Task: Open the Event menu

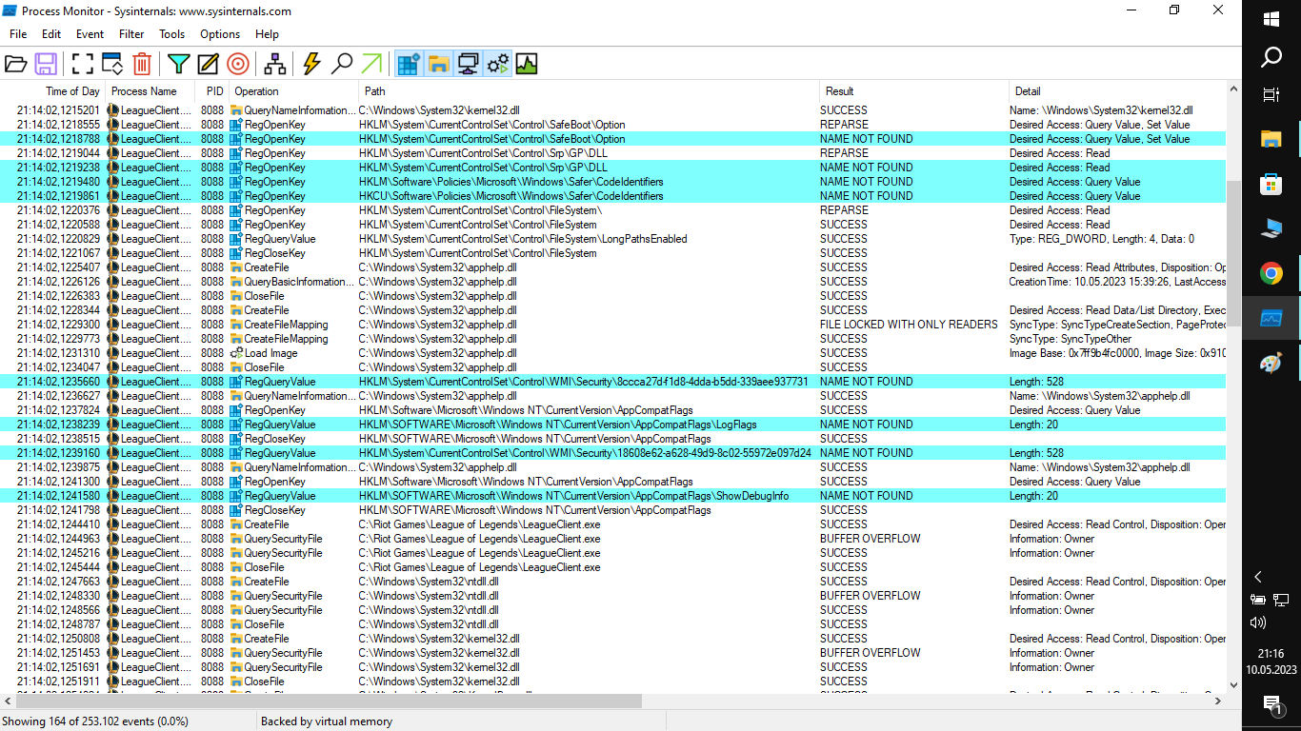Action: (x=90, y=34)
